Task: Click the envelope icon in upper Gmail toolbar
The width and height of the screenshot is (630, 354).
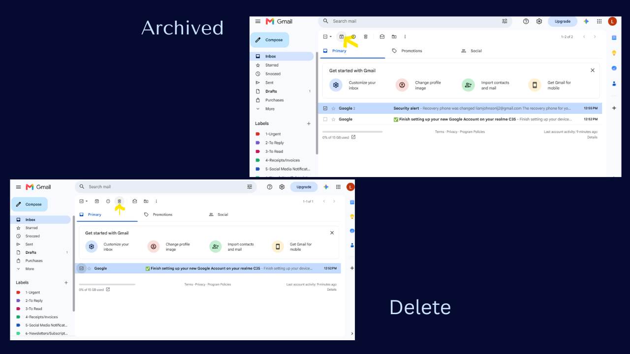Action: point(382,37)
